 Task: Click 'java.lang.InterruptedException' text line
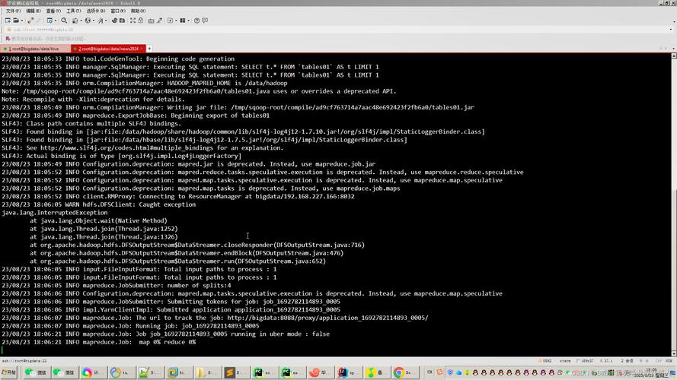54,212
